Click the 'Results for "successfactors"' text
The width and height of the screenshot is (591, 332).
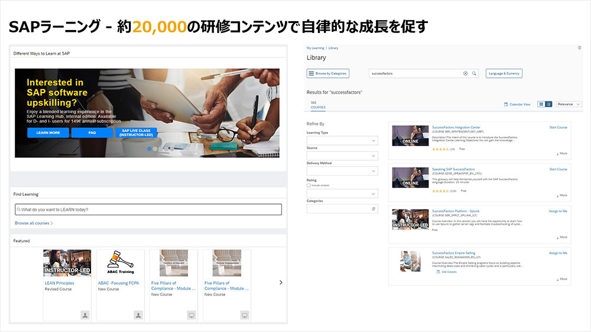tap(335, 92)
